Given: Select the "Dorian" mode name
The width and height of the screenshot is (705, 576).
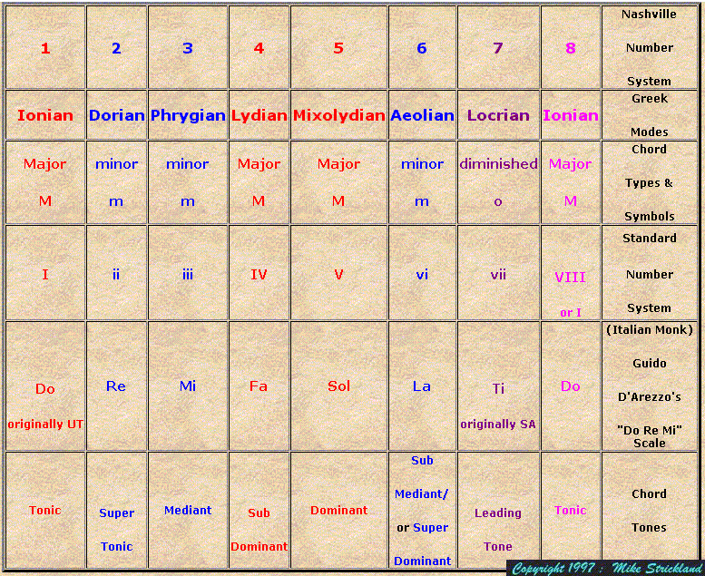Looking at the screenshot, I should pyautogui.click(x=116, y=115).
